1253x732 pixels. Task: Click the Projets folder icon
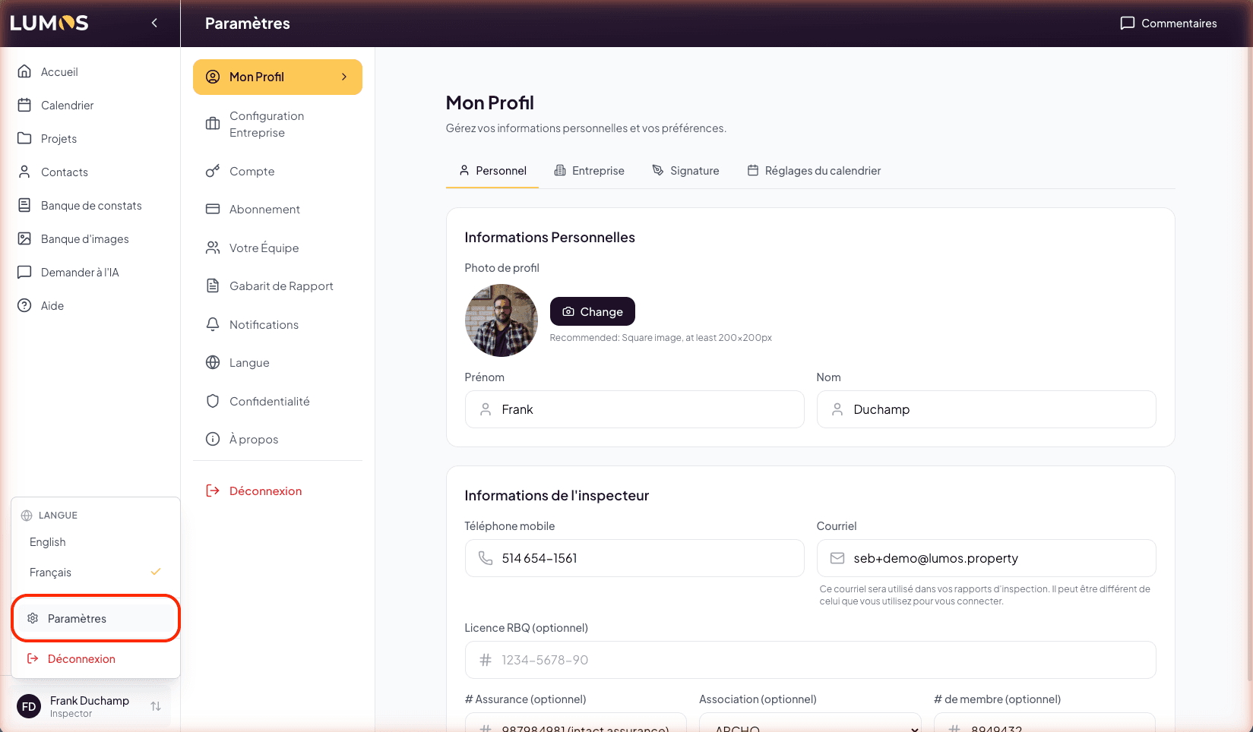click(24, 138)
